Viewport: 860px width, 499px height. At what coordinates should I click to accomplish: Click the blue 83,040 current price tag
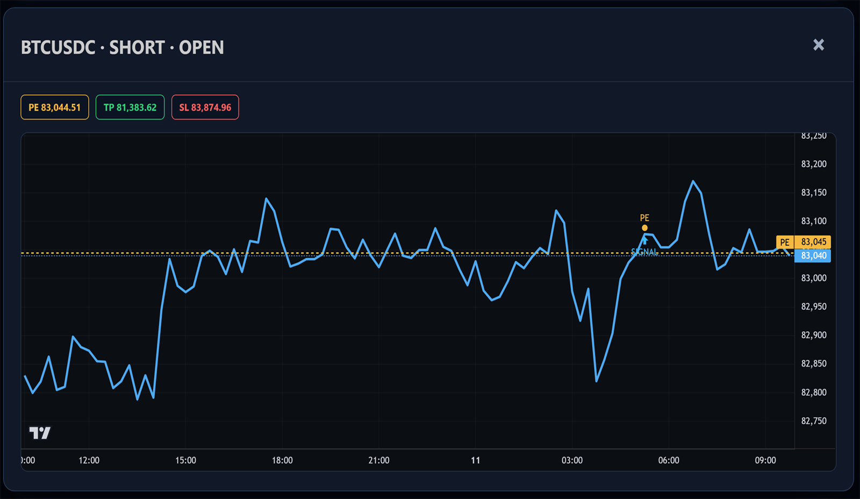pyautogui.click(x=813, y=255)
